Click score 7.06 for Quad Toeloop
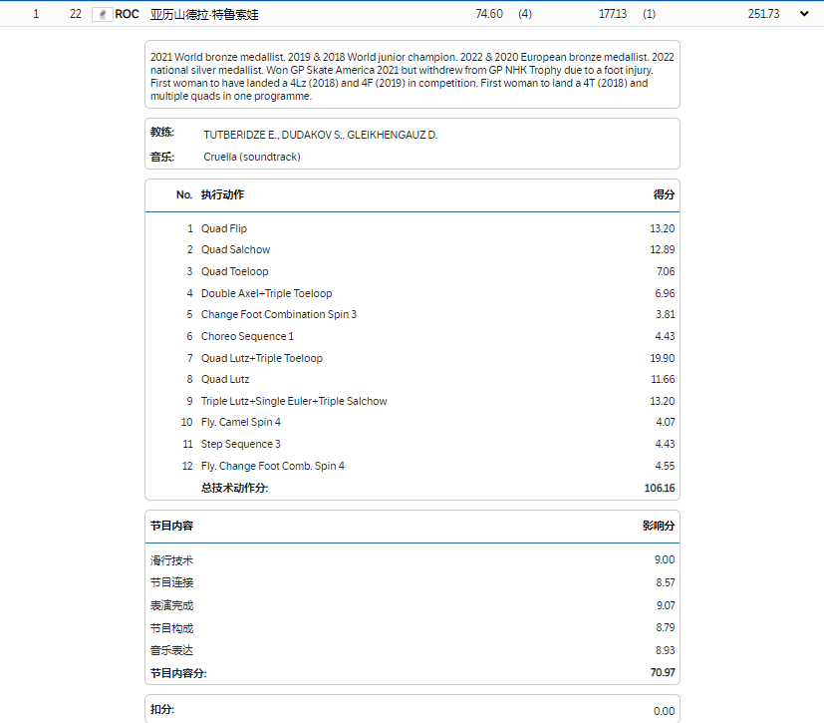The image size is (824, 723). pyautogui.click(x=666, y=271)
